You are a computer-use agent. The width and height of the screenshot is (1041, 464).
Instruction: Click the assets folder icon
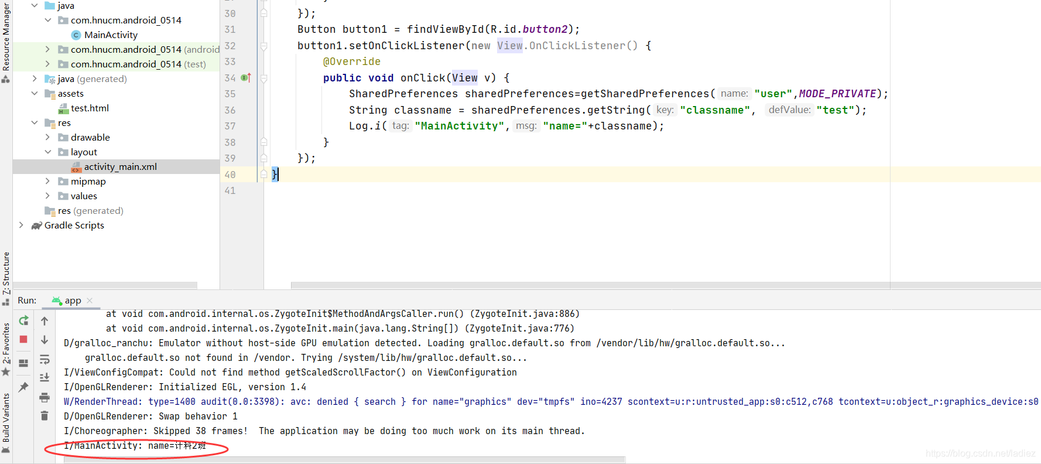tap(50, 94)
